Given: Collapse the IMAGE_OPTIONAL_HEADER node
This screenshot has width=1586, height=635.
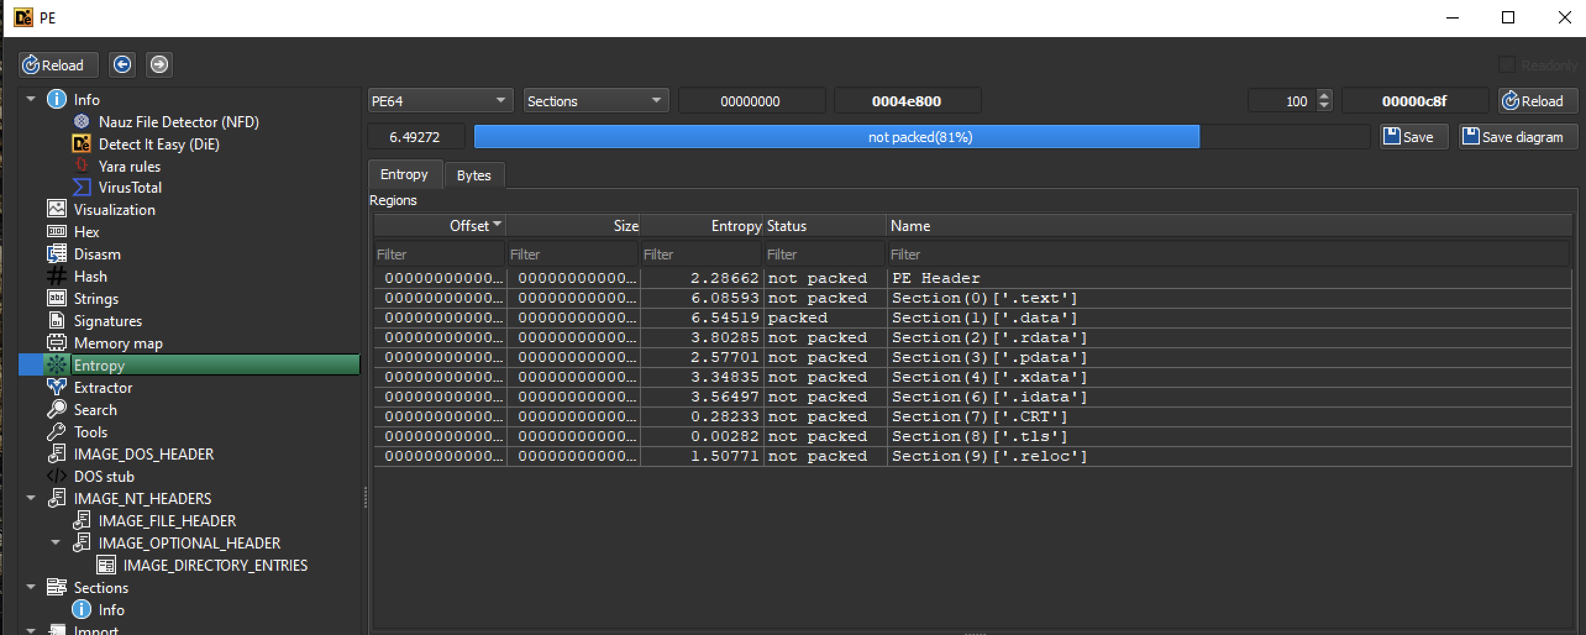Looking at the screenshot, I should tap(56, 542).
